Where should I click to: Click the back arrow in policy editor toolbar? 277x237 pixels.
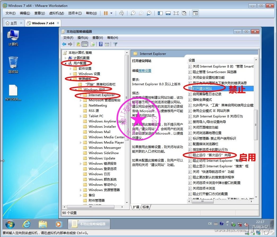pos(64,44)
